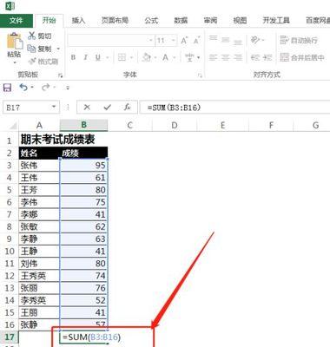
Task: Cancel the formula entry with X
Action: pyautogui.click(x=87, y=108)
